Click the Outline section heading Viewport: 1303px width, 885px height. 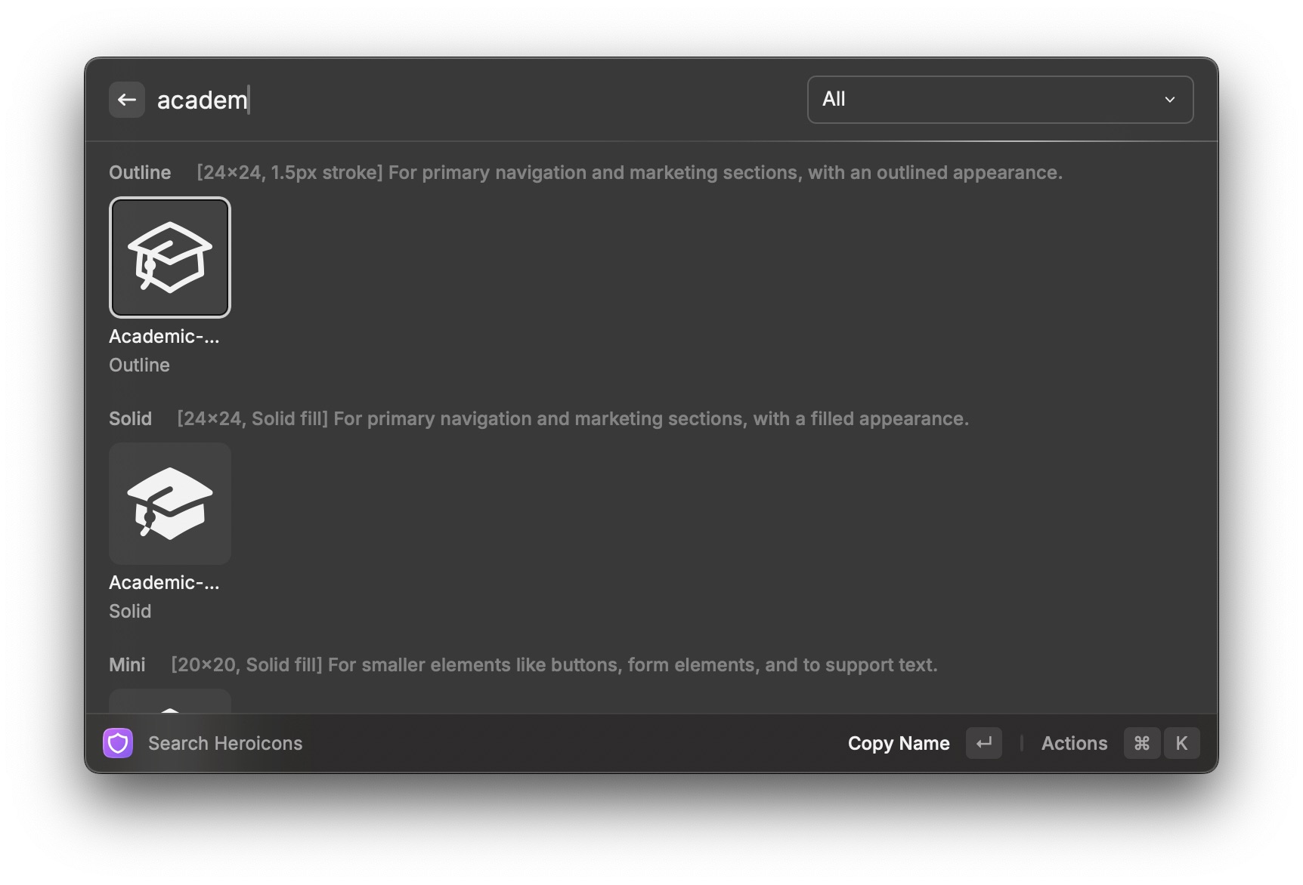[x=140, y=172]
